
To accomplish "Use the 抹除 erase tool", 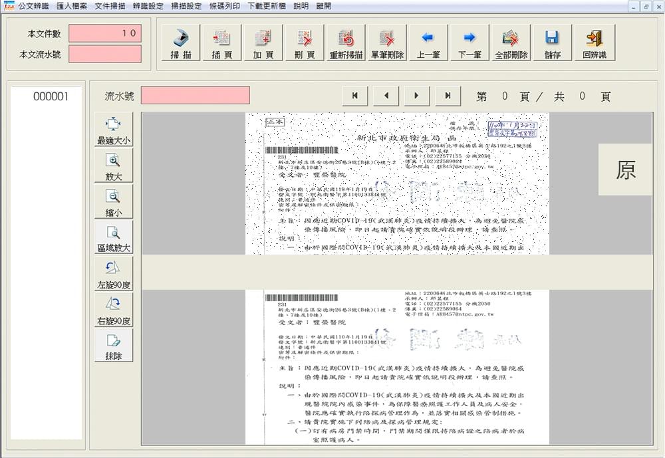I will pos(114,346).
